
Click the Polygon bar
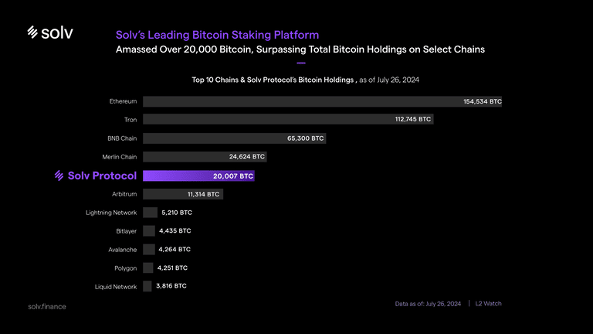point(148,268)
